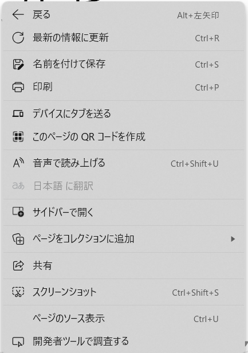Image resolution: width=248 pixels, height=353 pixels.
Task: Click the open in sidebar icon
Action: [18, 212]
